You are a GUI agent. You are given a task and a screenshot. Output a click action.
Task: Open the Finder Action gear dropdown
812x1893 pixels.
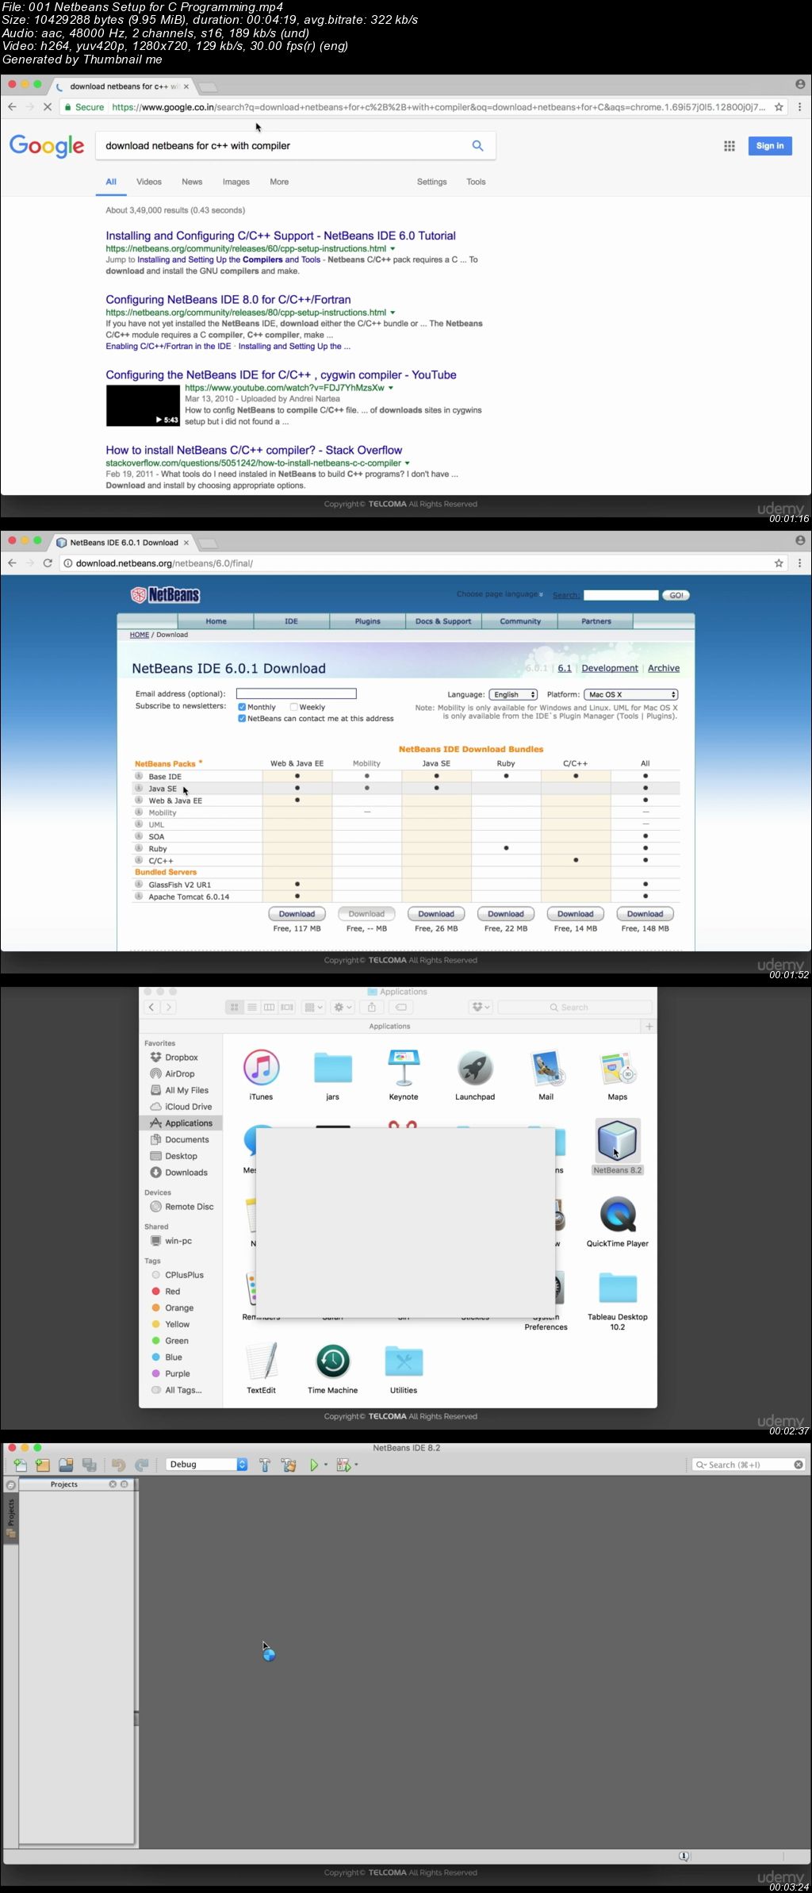click(x=343, y=1007)
